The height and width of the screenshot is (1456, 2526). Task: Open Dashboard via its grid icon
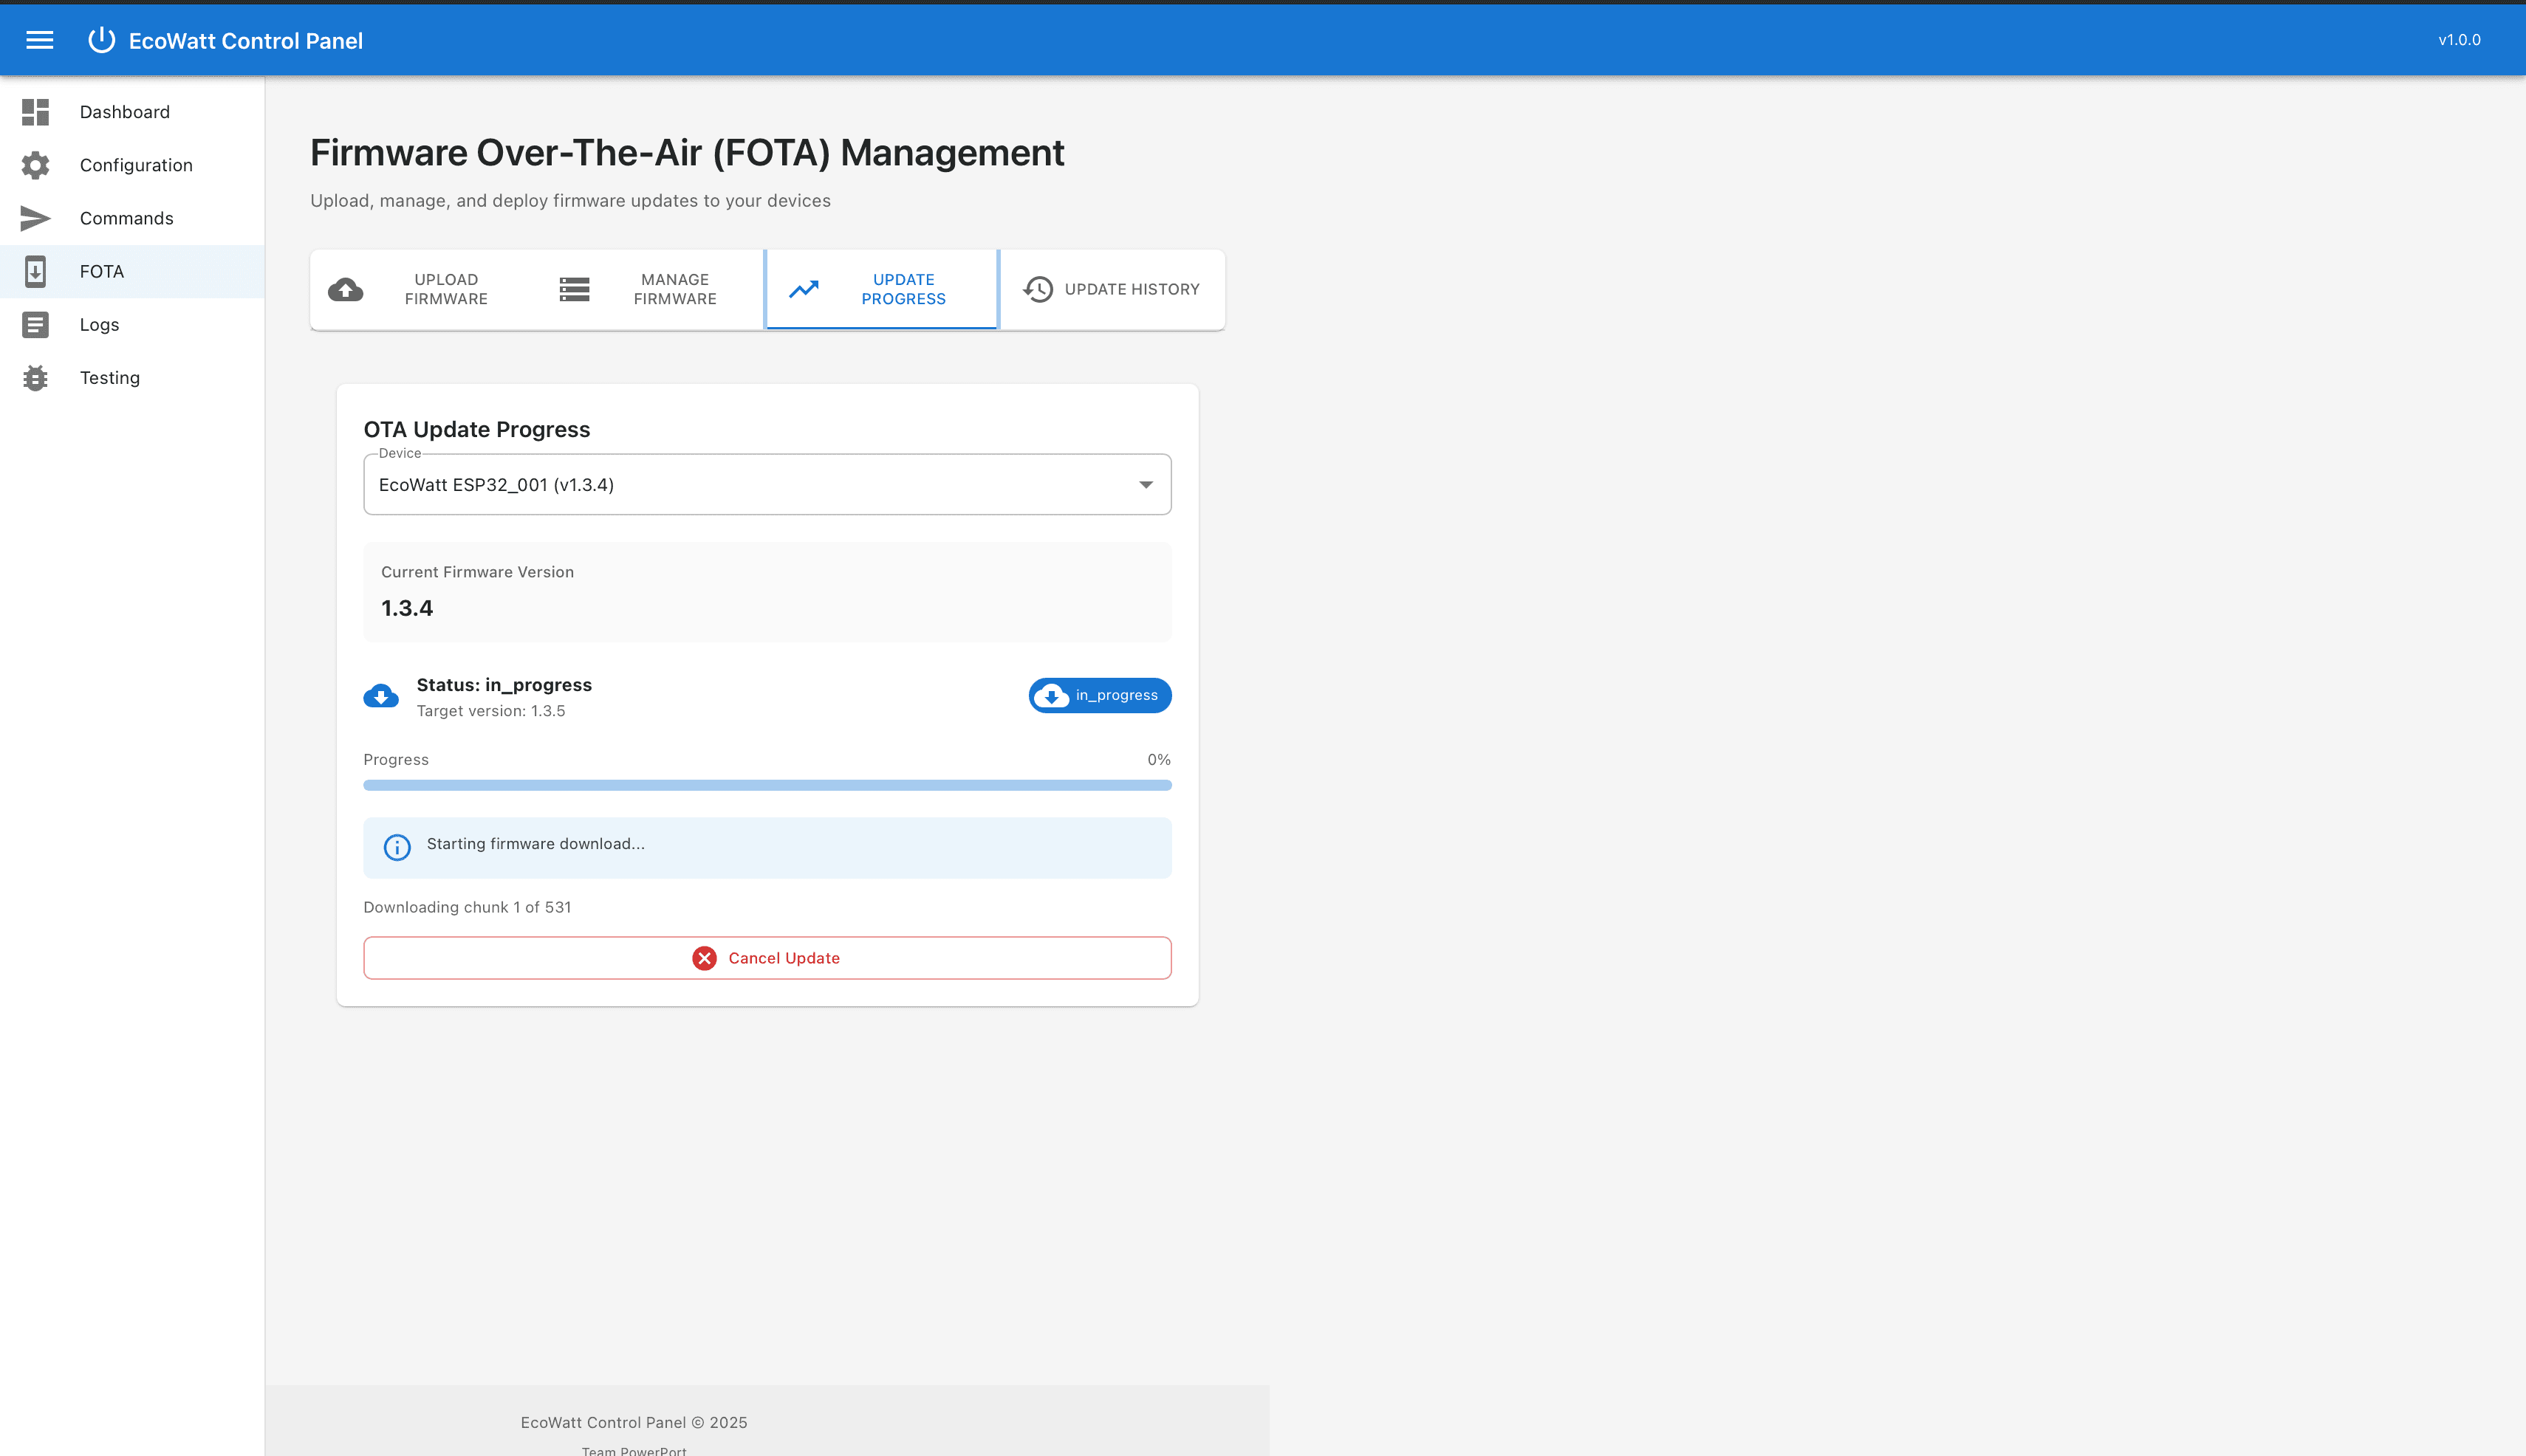[36, 112]
